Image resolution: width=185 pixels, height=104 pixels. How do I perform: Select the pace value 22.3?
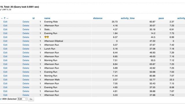tap(172, 80)
